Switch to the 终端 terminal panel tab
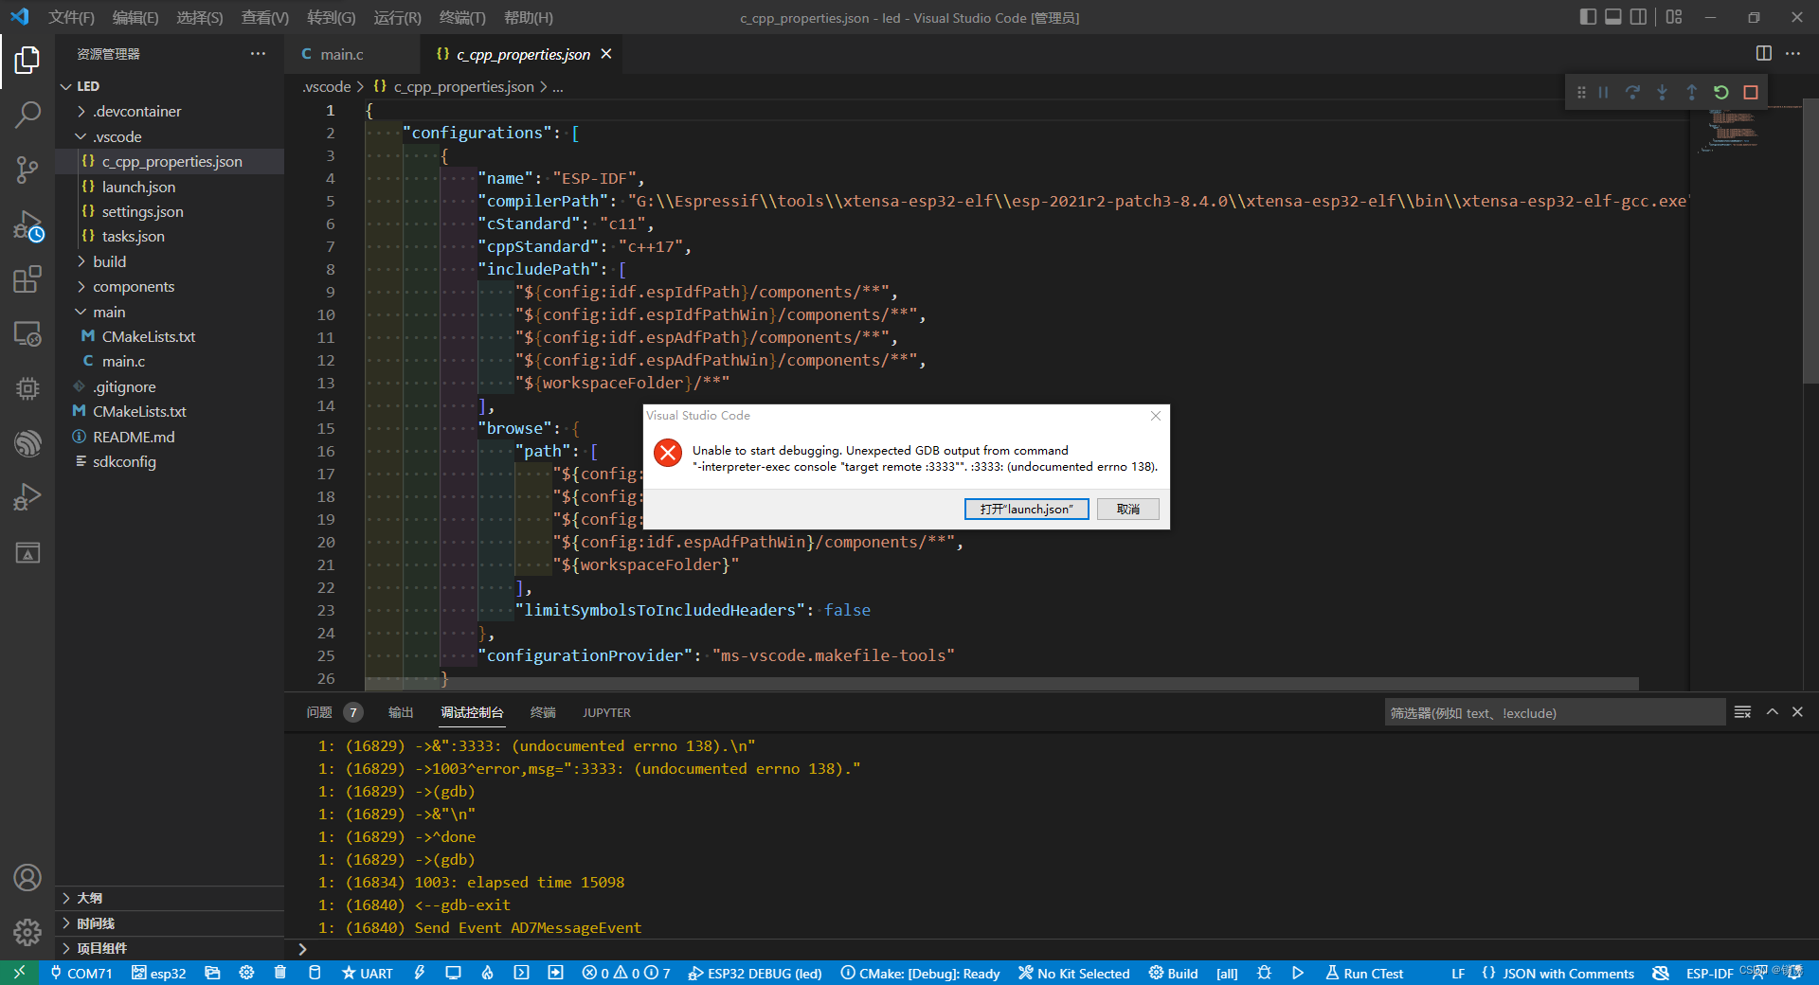This screenshot has height=985, width=1819. coord(543,712)
